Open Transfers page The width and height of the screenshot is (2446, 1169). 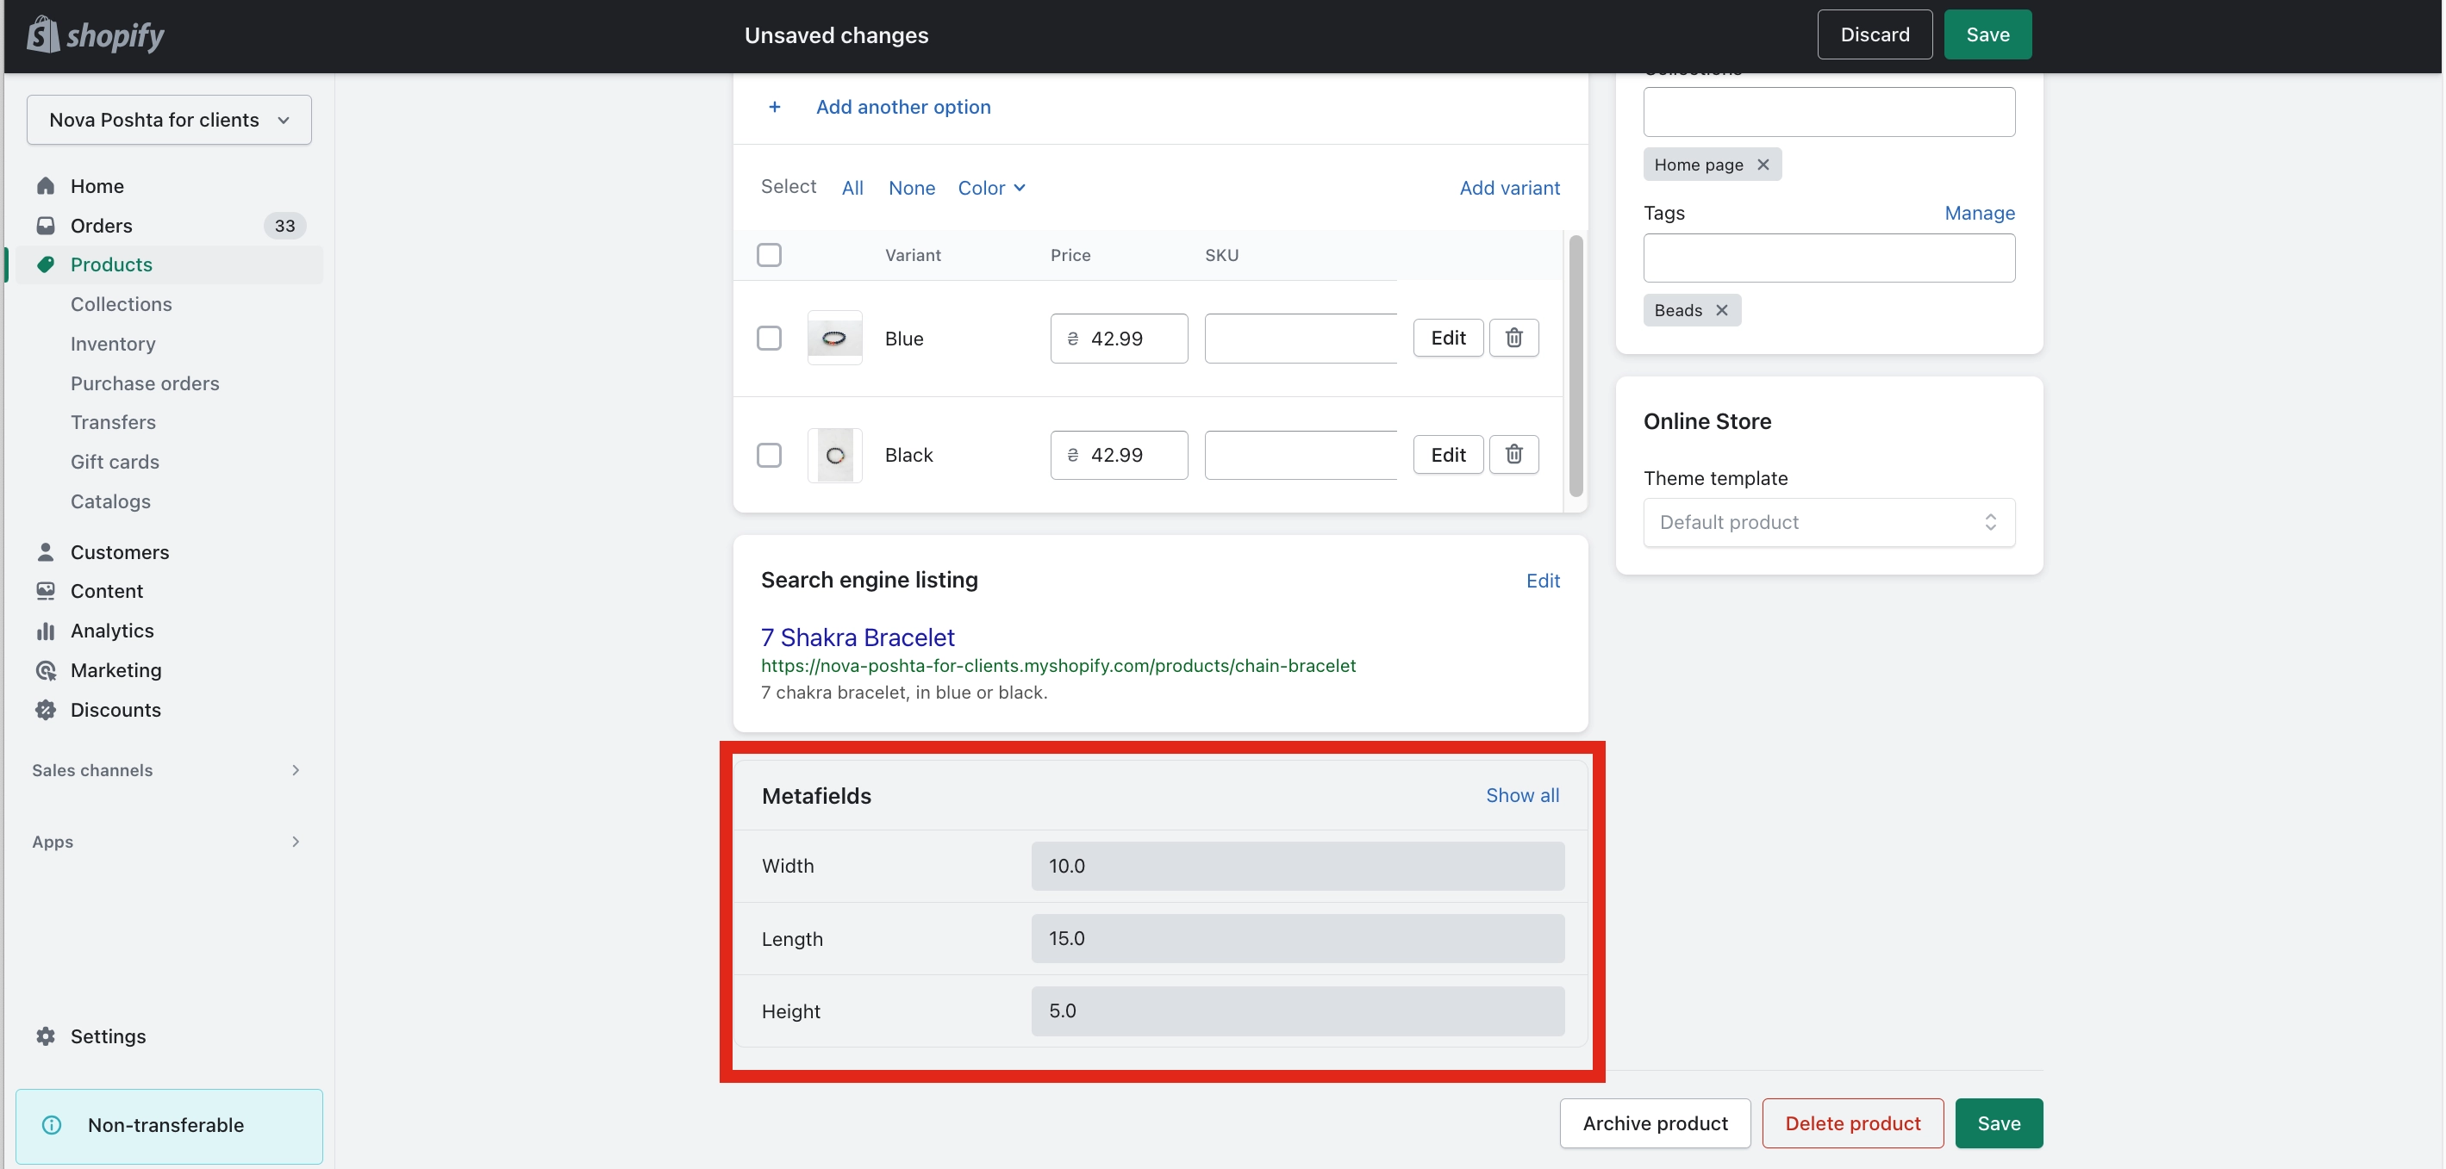click(x=113, y=422)
